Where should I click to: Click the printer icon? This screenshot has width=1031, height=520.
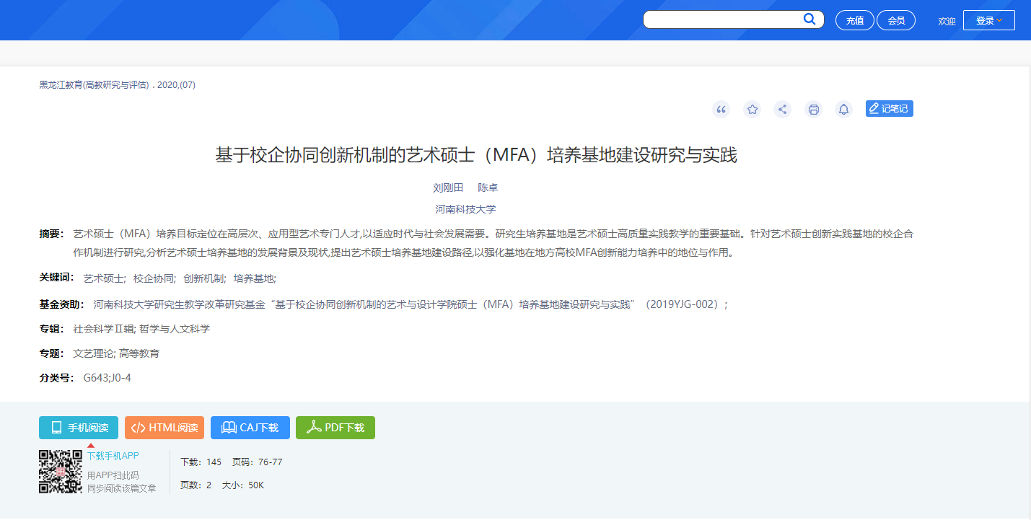(x=814, y=109)
